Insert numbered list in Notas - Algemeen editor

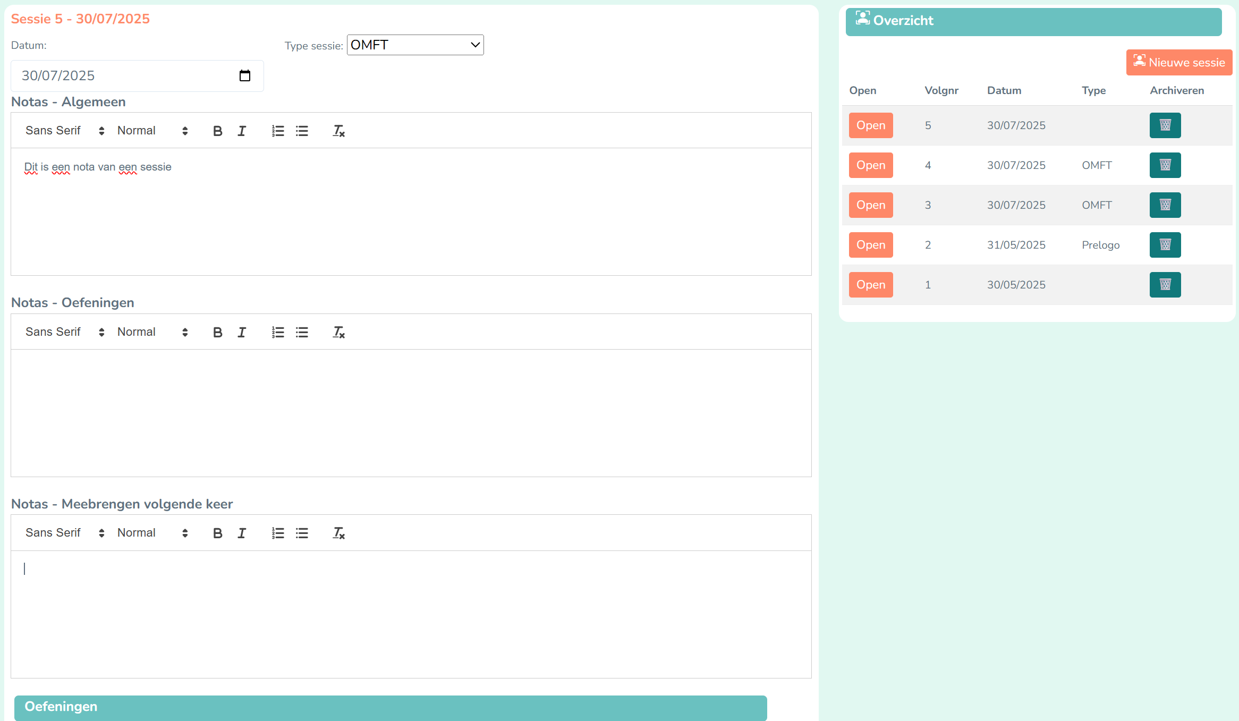click(x=278, y=131)
